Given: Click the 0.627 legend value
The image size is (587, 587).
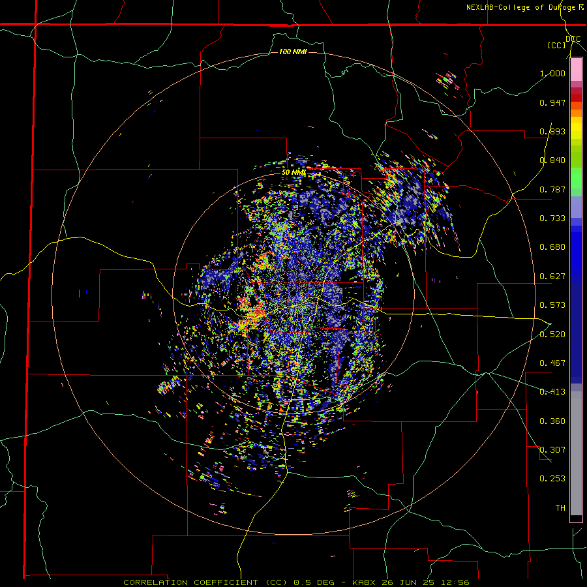Looking at the screenshot, I should [552, 277].
